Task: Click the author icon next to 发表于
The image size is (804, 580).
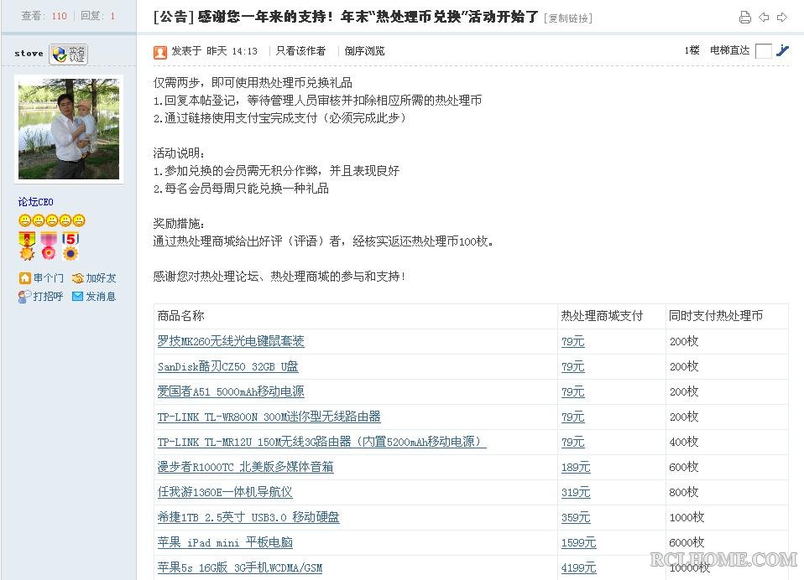Action: 160,52
